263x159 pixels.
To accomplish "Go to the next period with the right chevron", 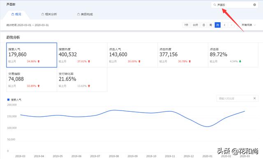I will coord(231,25).
